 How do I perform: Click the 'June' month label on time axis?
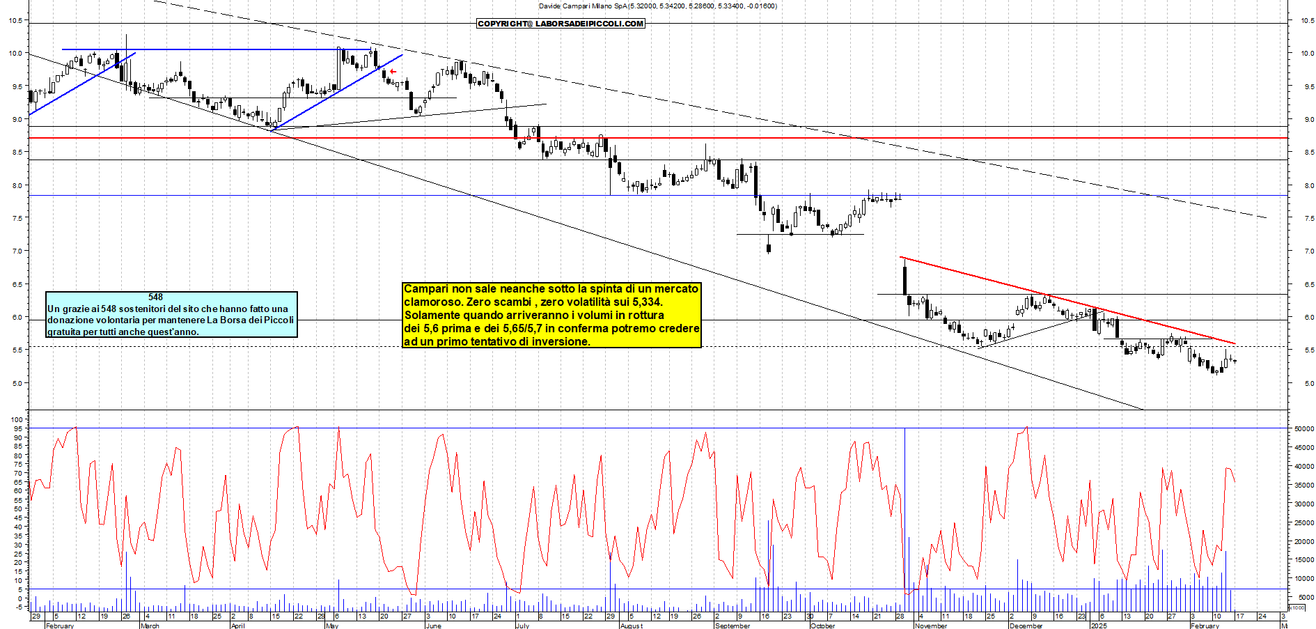click(432, 626)
